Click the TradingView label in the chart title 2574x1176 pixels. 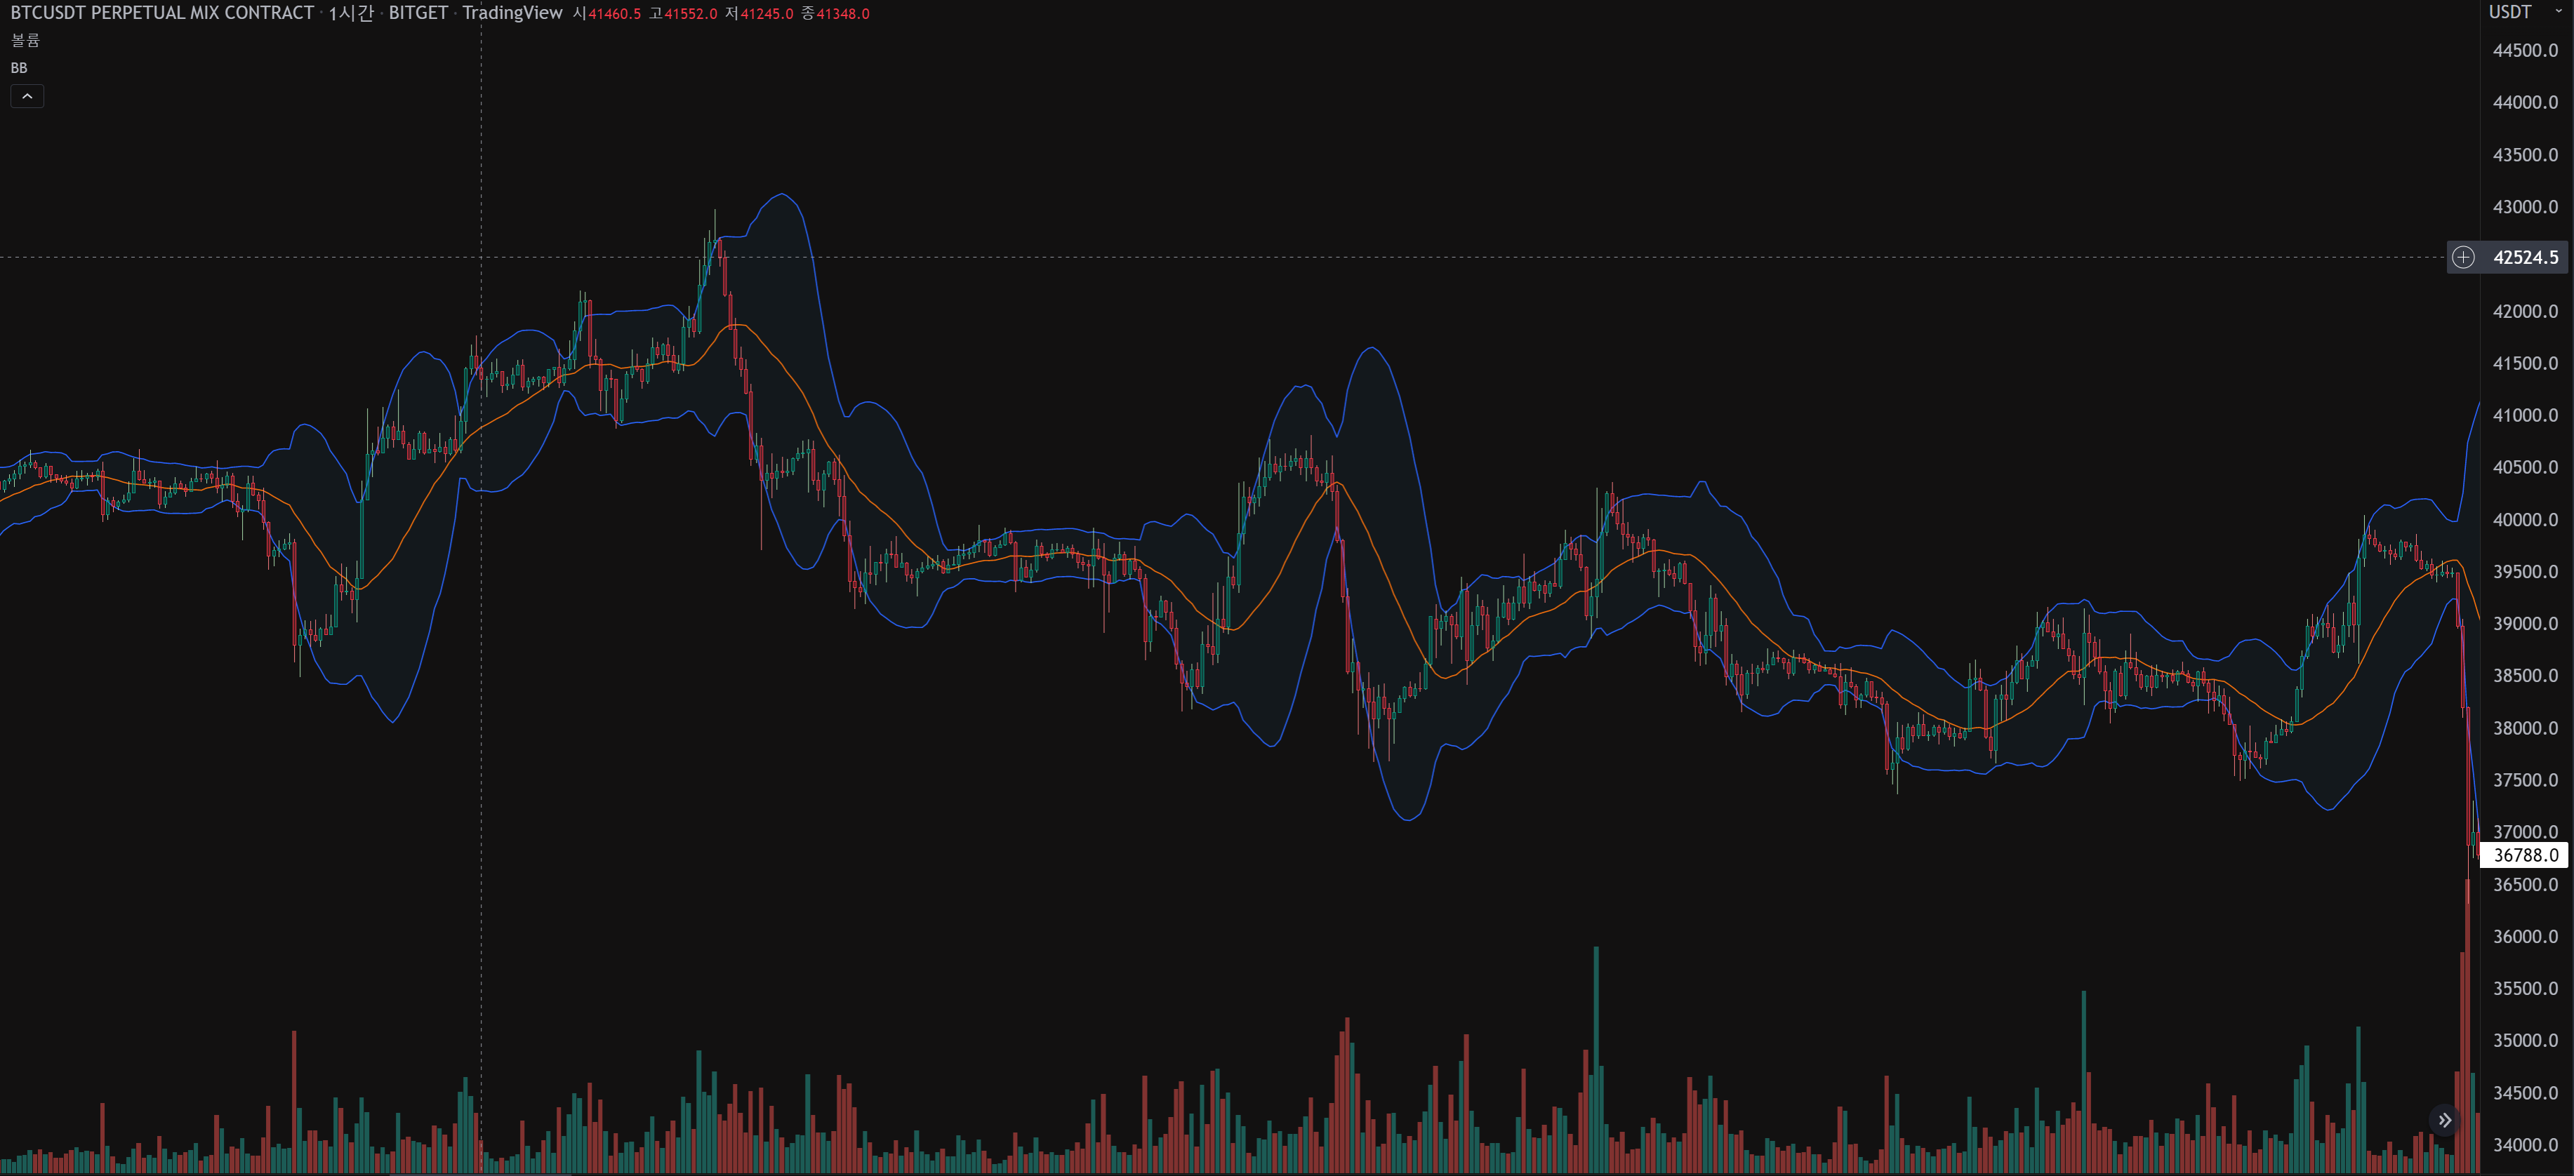[x=512, y=13]
